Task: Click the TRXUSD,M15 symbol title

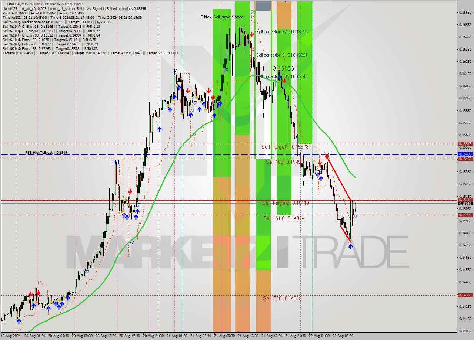Action: pos(17,4)
